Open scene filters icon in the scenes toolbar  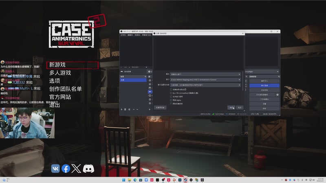129,109
